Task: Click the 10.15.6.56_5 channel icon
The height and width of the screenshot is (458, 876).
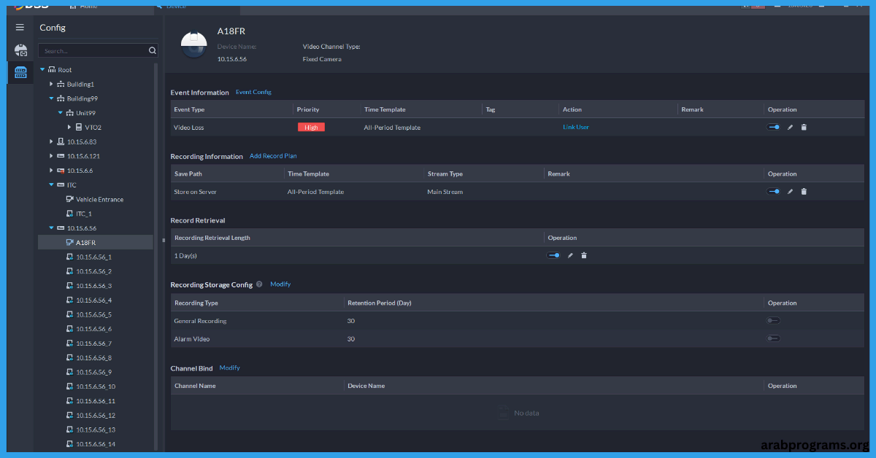Action: pyautogui.click(x=70, y=314)
